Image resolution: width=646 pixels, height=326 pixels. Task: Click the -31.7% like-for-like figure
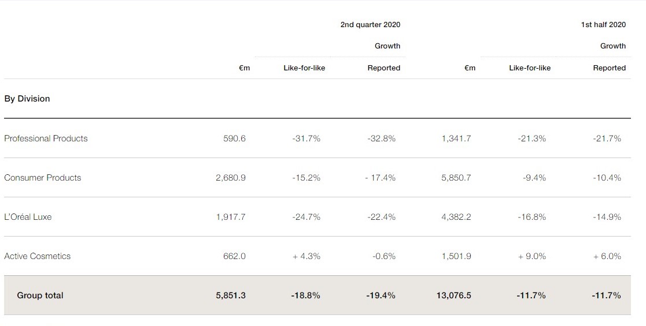tap(306, 138)
